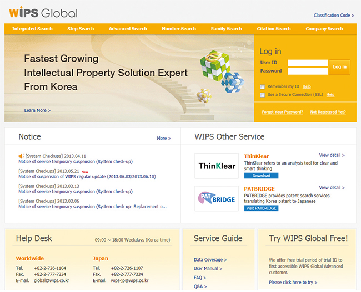Screen dimensions: 361x292
Task: Switch to the Advanced Search tab
Action: point(128,29)
